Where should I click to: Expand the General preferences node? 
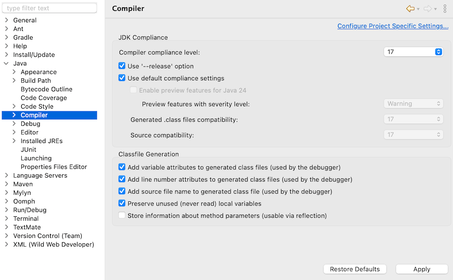(x=6, y=20)
